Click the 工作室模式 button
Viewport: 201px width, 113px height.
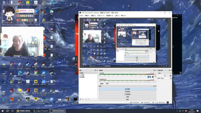tap(127, 94)
